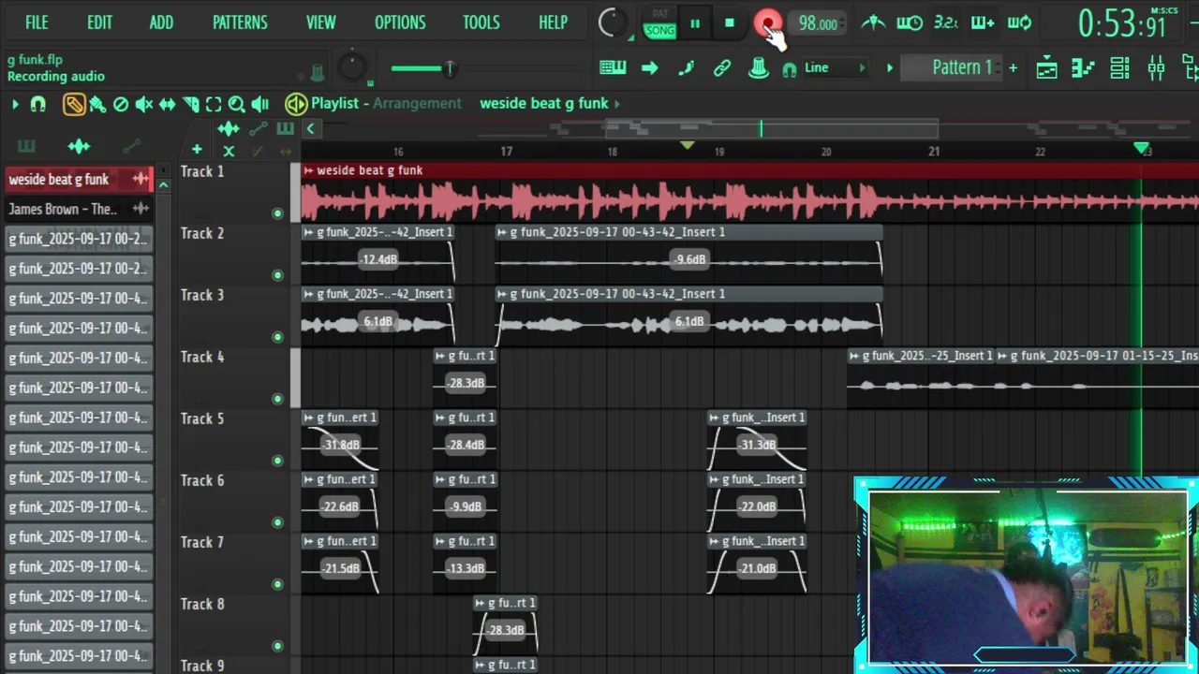Click the 0:53:91 time display
The height and width of the screenshot is (674, 1199).
1121,23
